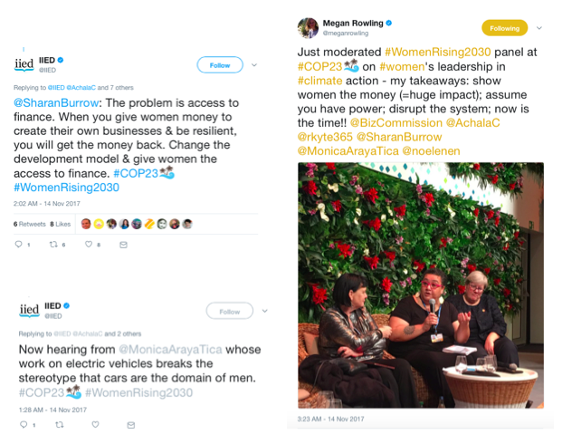Reply to the electric vehicles tweet
This screenshot has height=444, width=562.
click(x=24, y=425)
